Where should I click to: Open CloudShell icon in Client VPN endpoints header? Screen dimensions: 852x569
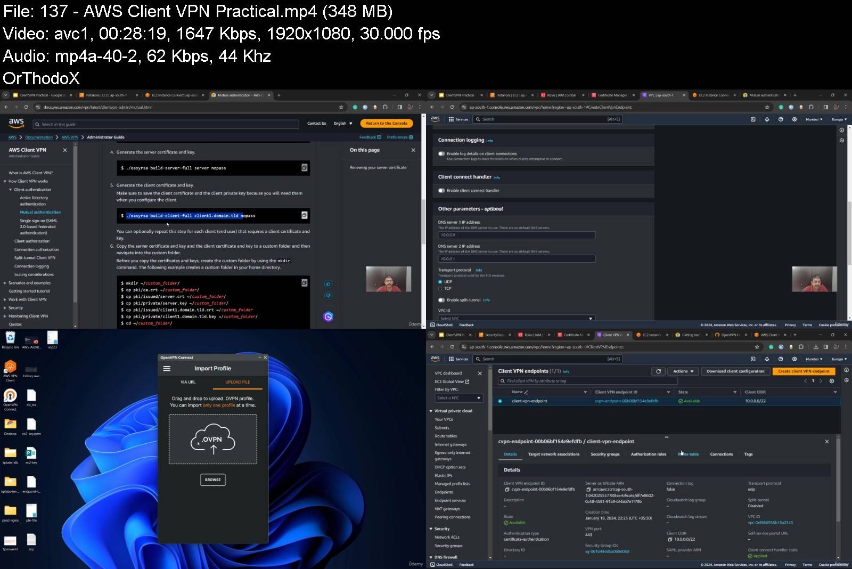point(753,359)
